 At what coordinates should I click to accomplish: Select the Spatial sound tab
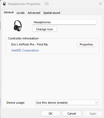pyautogui.click(x=52, y=13)
